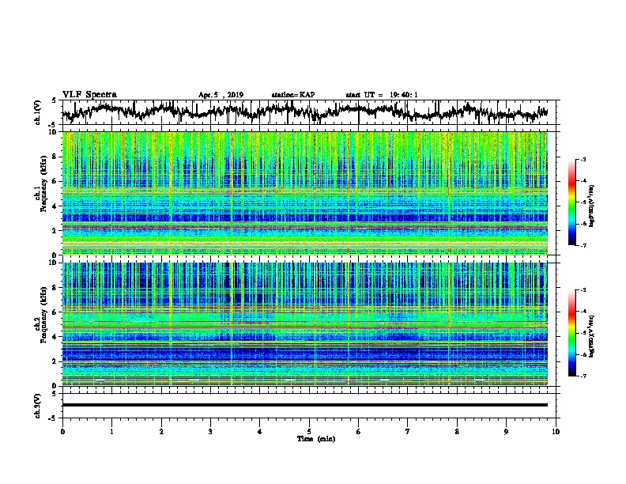This screenshot has height=484, width=626.
Task: Click the ch.2 spectrogram panel
Action: click(305, 324)
